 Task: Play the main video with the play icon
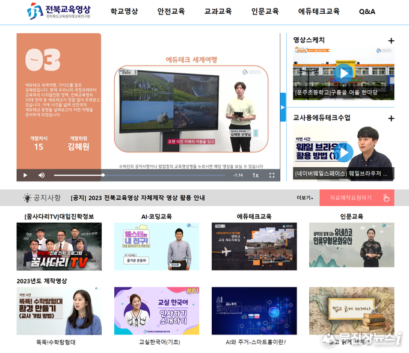[25, 175]
